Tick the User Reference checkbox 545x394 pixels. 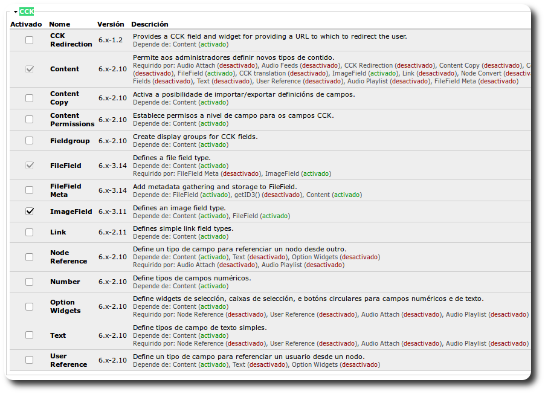click(x=30, y=360)
